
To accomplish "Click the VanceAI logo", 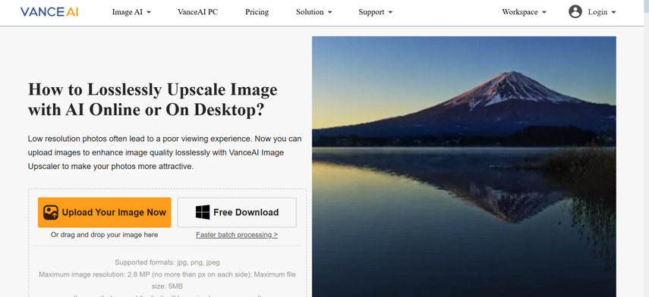I will 49,12.
